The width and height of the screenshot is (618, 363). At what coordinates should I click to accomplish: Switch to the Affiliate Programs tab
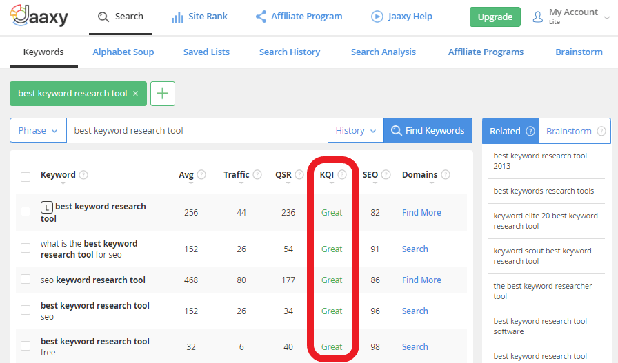pyautogui.click(x=486, y=52)
